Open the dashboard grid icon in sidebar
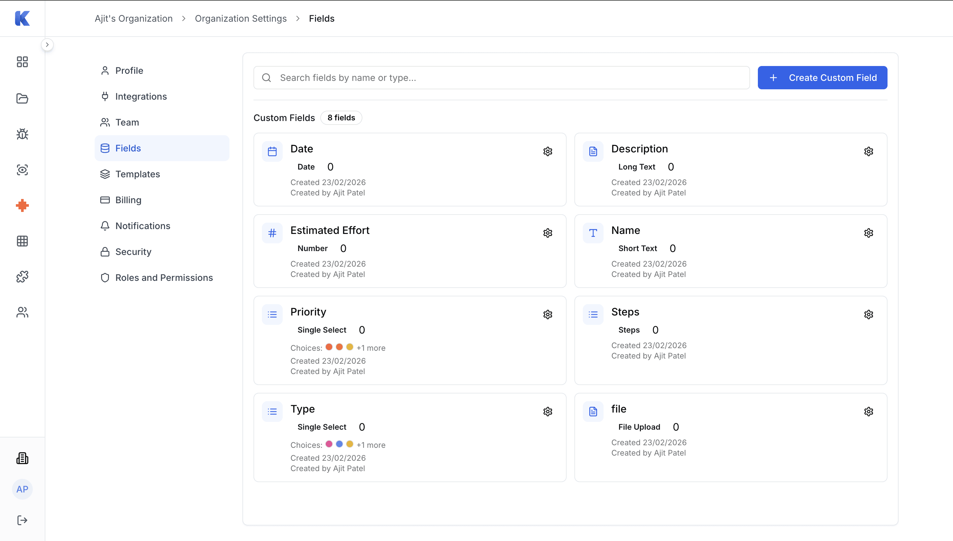The height and width of the screenshot is (541, 953). [22, 62]
